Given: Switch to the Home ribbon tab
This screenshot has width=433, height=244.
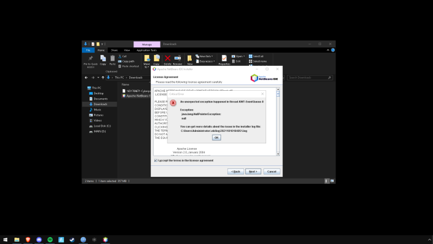Looking at the screenshot, I should [x=101, y=50].
